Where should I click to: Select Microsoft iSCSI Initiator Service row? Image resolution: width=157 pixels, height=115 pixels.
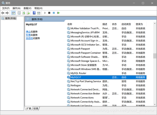pyautogui.click(x=106, y=45)
